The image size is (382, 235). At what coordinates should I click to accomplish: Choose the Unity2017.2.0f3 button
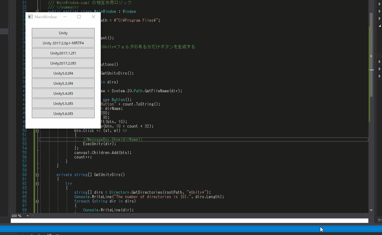[63, 63]
